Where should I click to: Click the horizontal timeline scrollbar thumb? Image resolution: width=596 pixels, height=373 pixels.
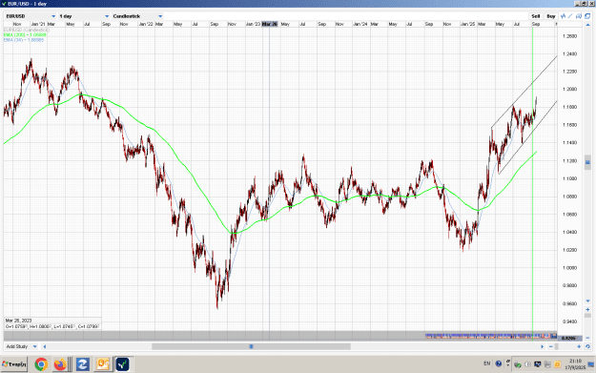point(251,346)
